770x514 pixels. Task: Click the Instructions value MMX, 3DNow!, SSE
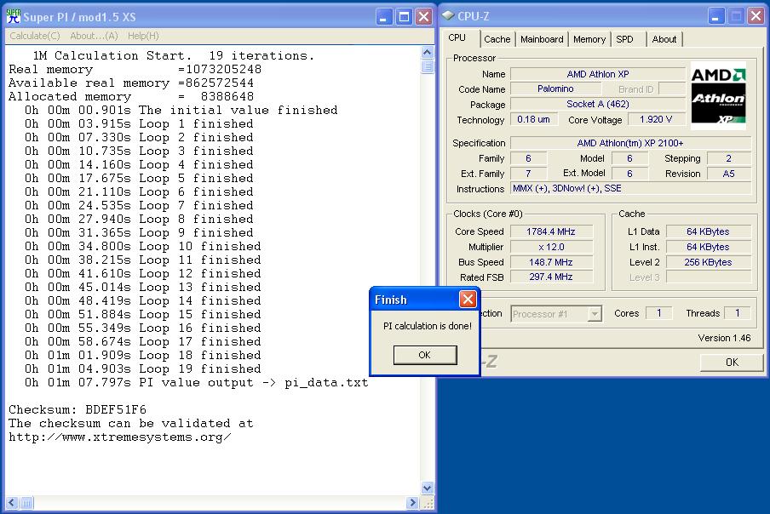[x=630, y=188]
